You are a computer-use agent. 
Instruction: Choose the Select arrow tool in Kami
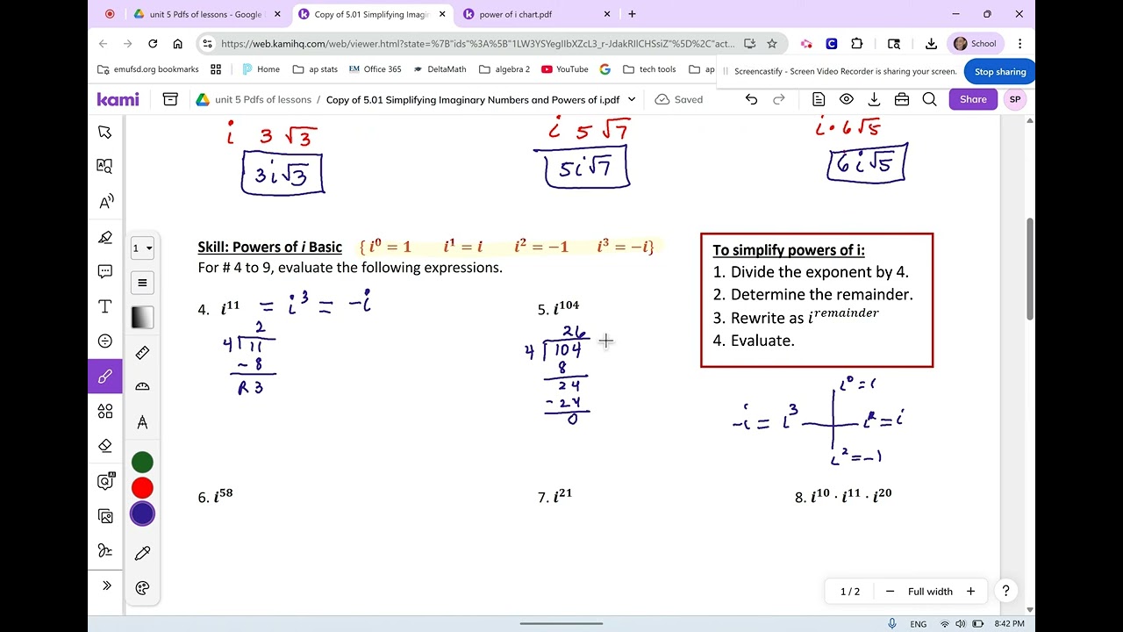(105, 132)
